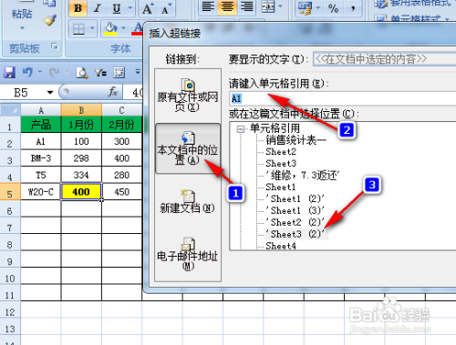This screenshot has width=456, height=345.
Task: Select Sheet4 in document locations
Action: (x=281, y=246)
